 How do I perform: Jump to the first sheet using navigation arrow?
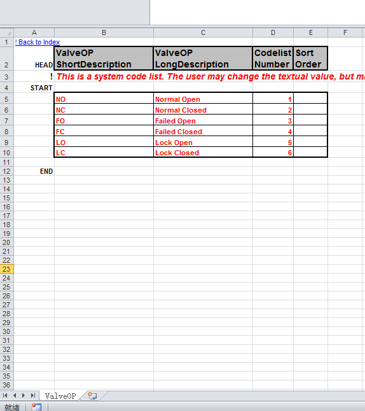[x=5, y=395]
